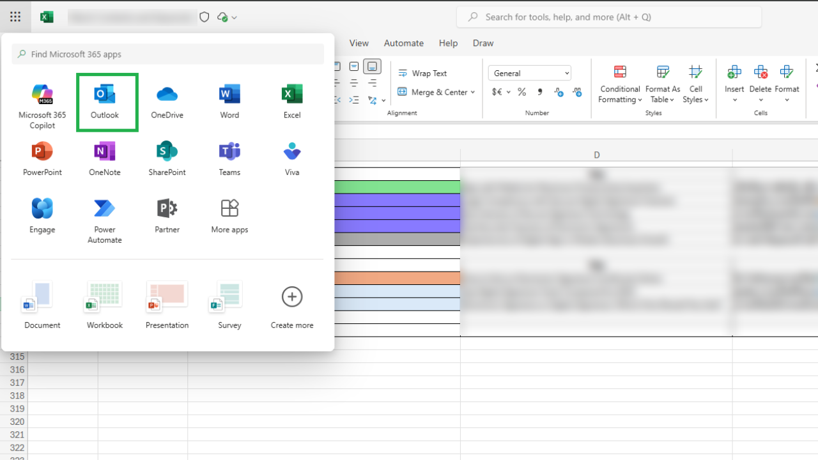Apply currency accounting number format
The image size is (818, 460).
pos(497,92)
